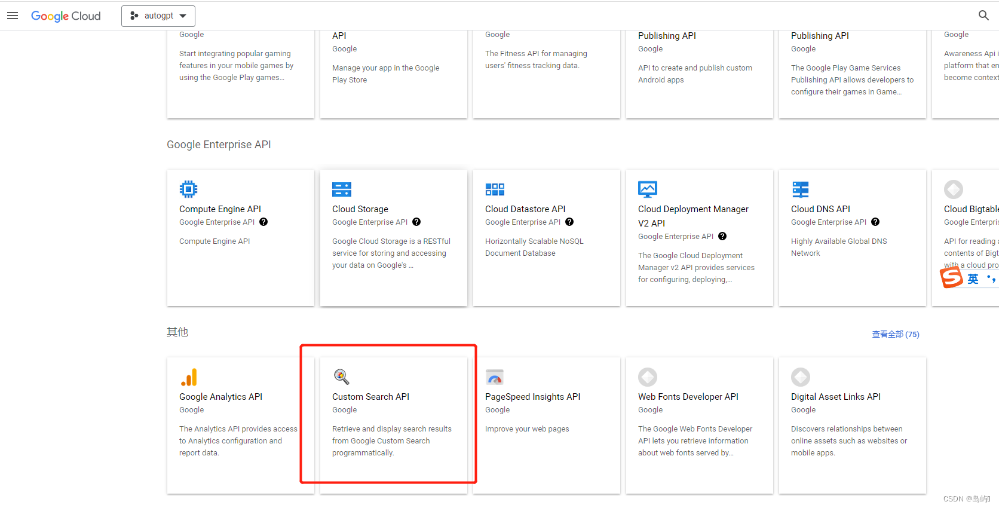Open the autogpt project selector dropdown
Screen dimensions: 999x508
click(x=158, y=16)
